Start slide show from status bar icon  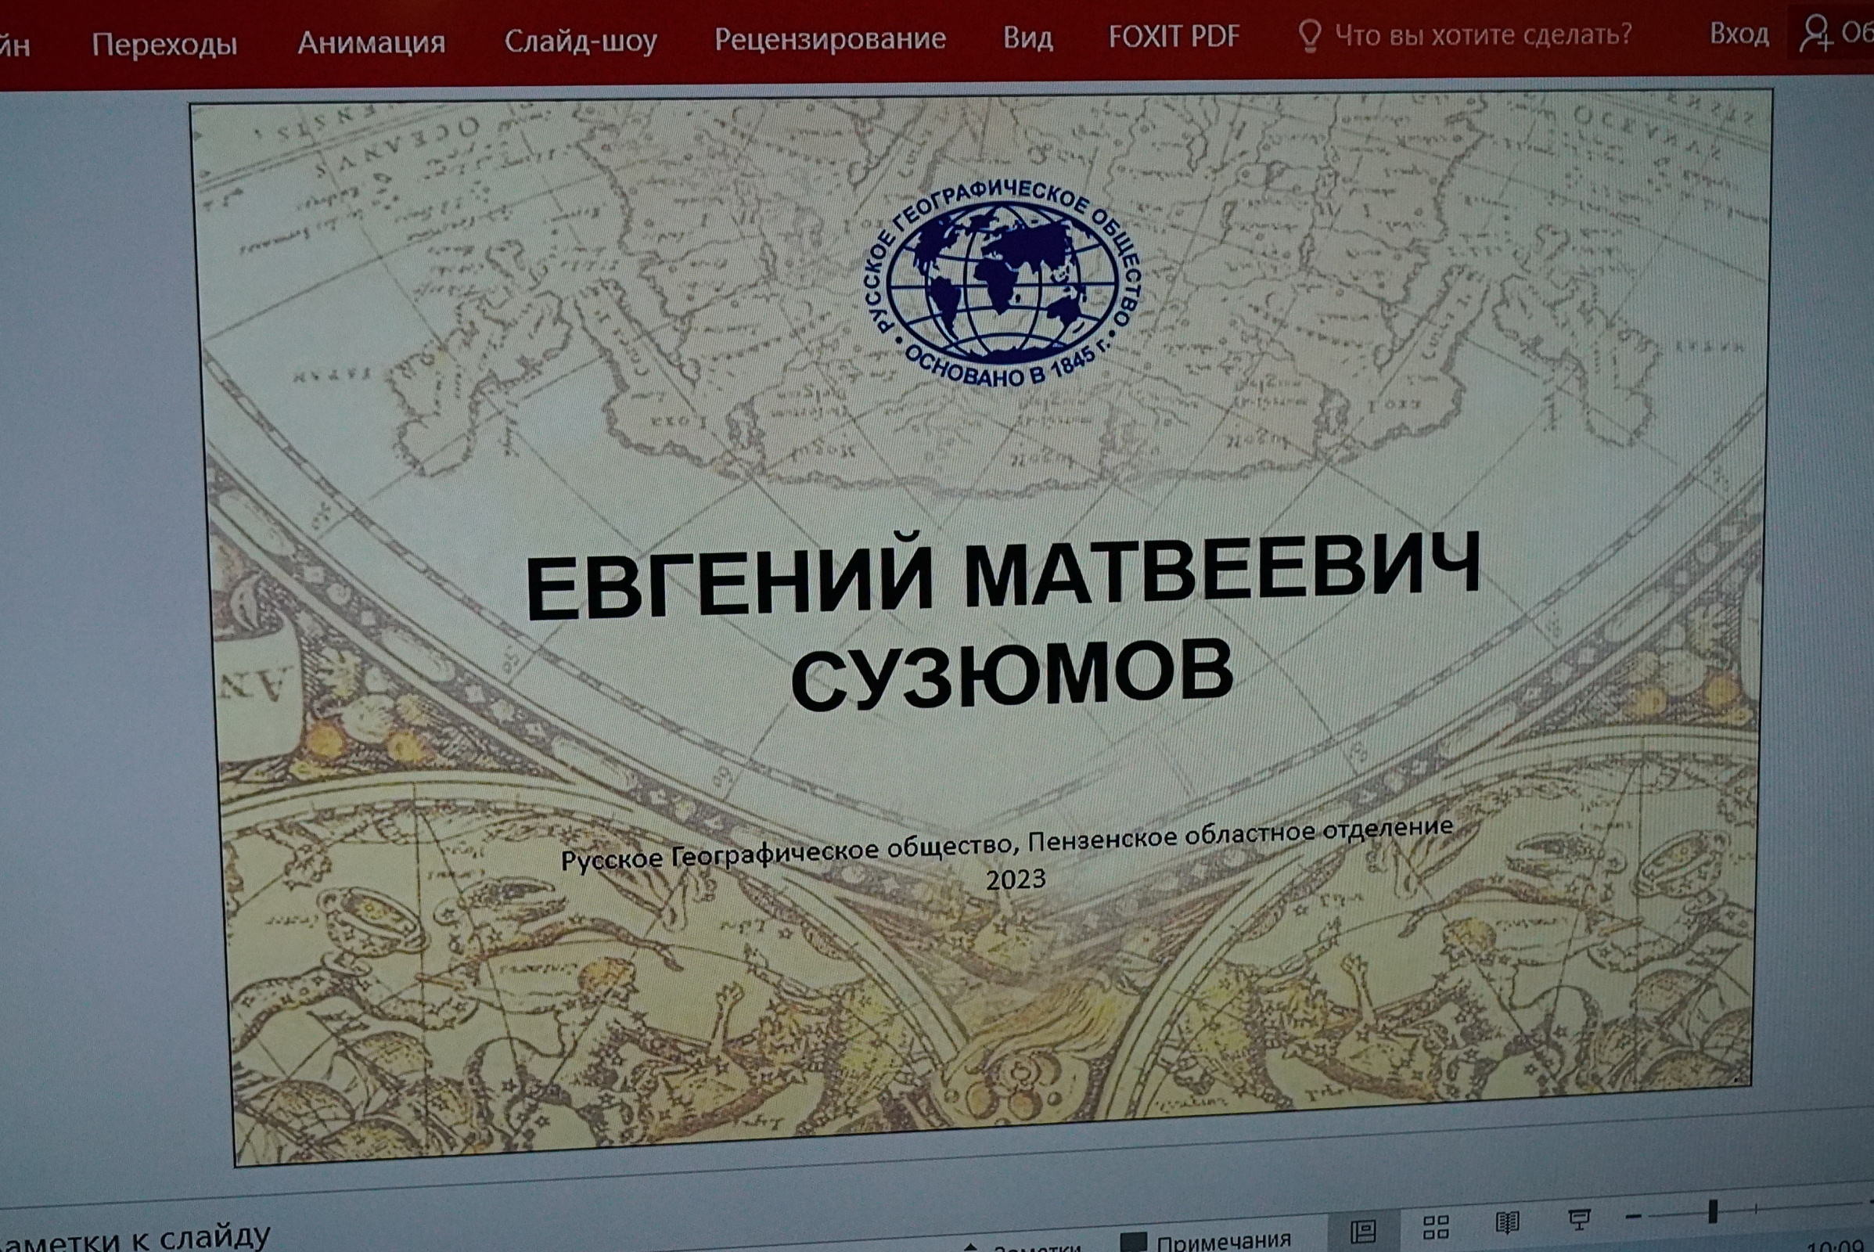pyautogui.click(x=1577, y=1218)
